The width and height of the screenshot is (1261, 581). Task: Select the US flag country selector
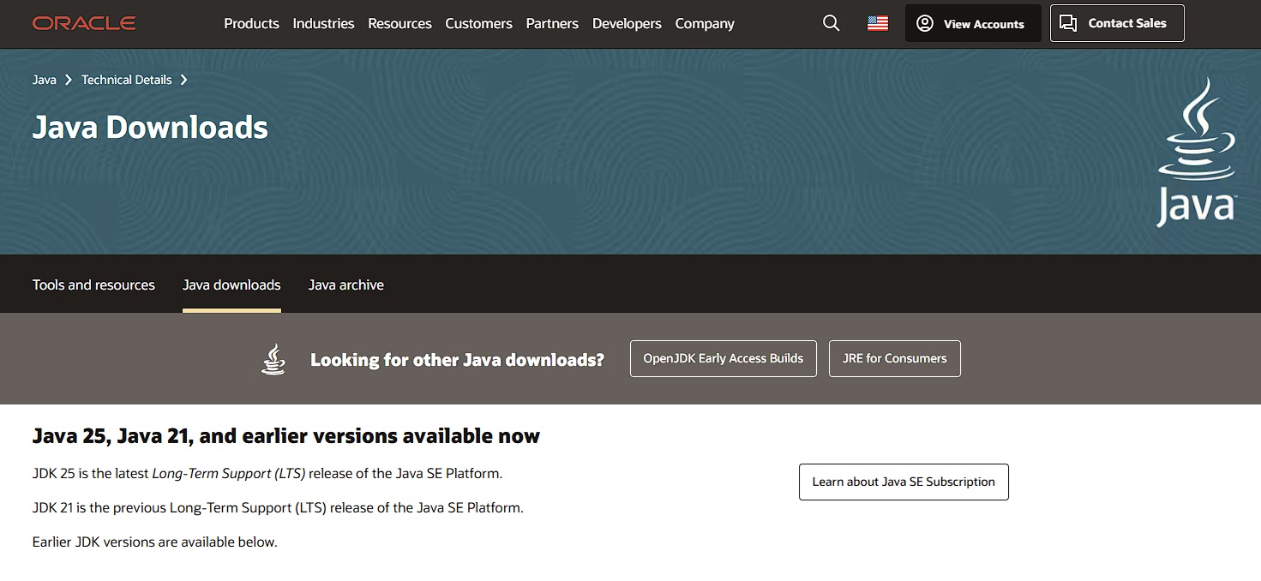(x=877, y=23)
